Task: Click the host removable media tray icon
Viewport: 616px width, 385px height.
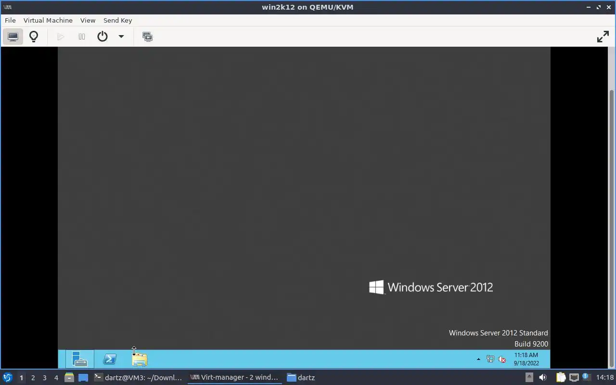Action: 529,377
